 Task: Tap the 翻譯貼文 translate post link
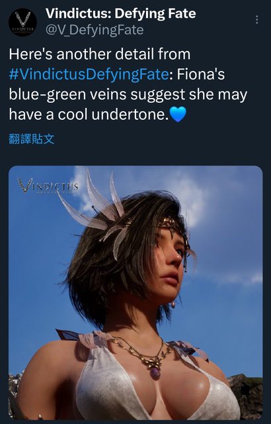(x=32, y=138)
